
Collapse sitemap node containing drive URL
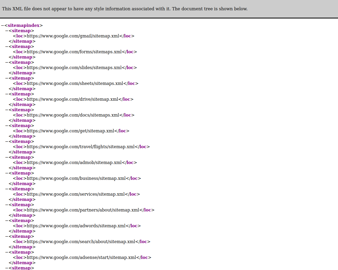click(7, 94)
